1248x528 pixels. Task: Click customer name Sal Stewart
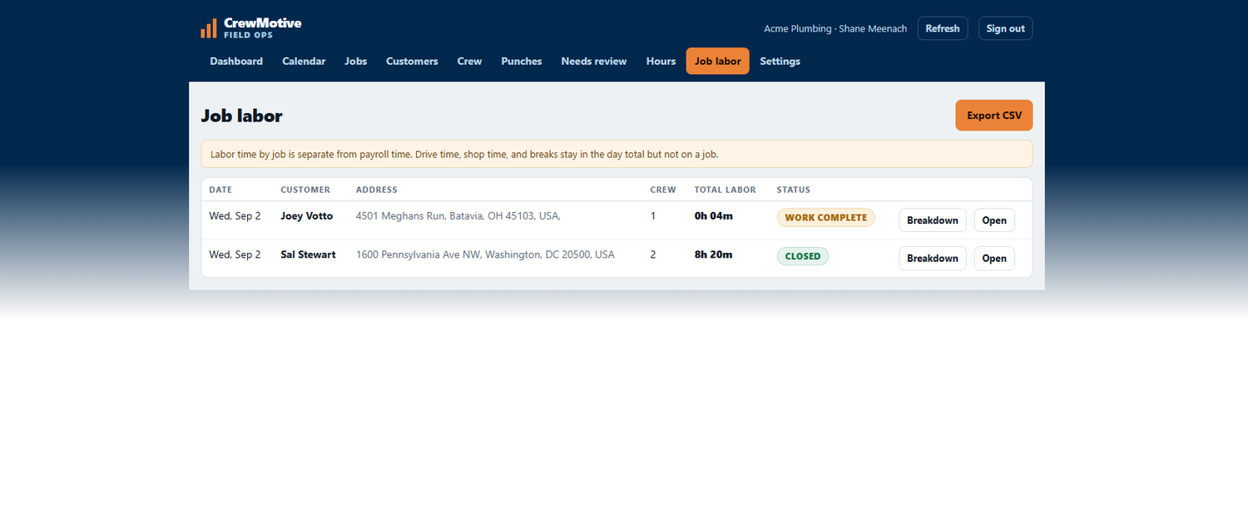[x=309, y=254]
